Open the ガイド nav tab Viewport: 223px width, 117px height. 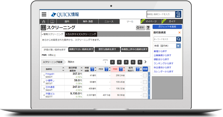172,21
